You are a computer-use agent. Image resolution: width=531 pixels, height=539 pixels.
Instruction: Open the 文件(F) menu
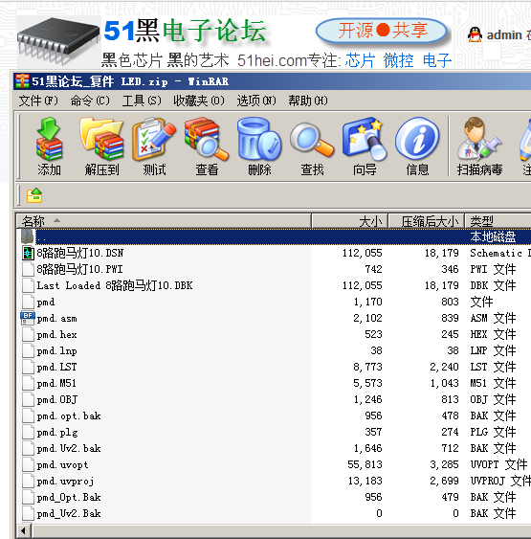coord(38,101)
